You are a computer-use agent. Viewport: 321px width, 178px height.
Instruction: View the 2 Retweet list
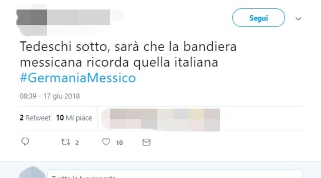[x=35, y=118]
